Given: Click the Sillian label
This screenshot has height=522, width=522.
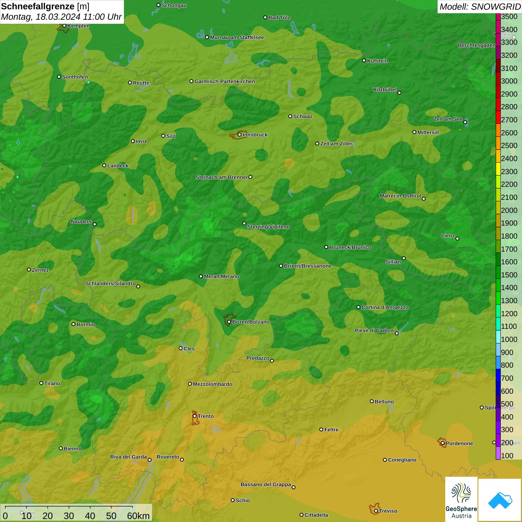Looking at the screenshot, I should click(x=393, y=262).
